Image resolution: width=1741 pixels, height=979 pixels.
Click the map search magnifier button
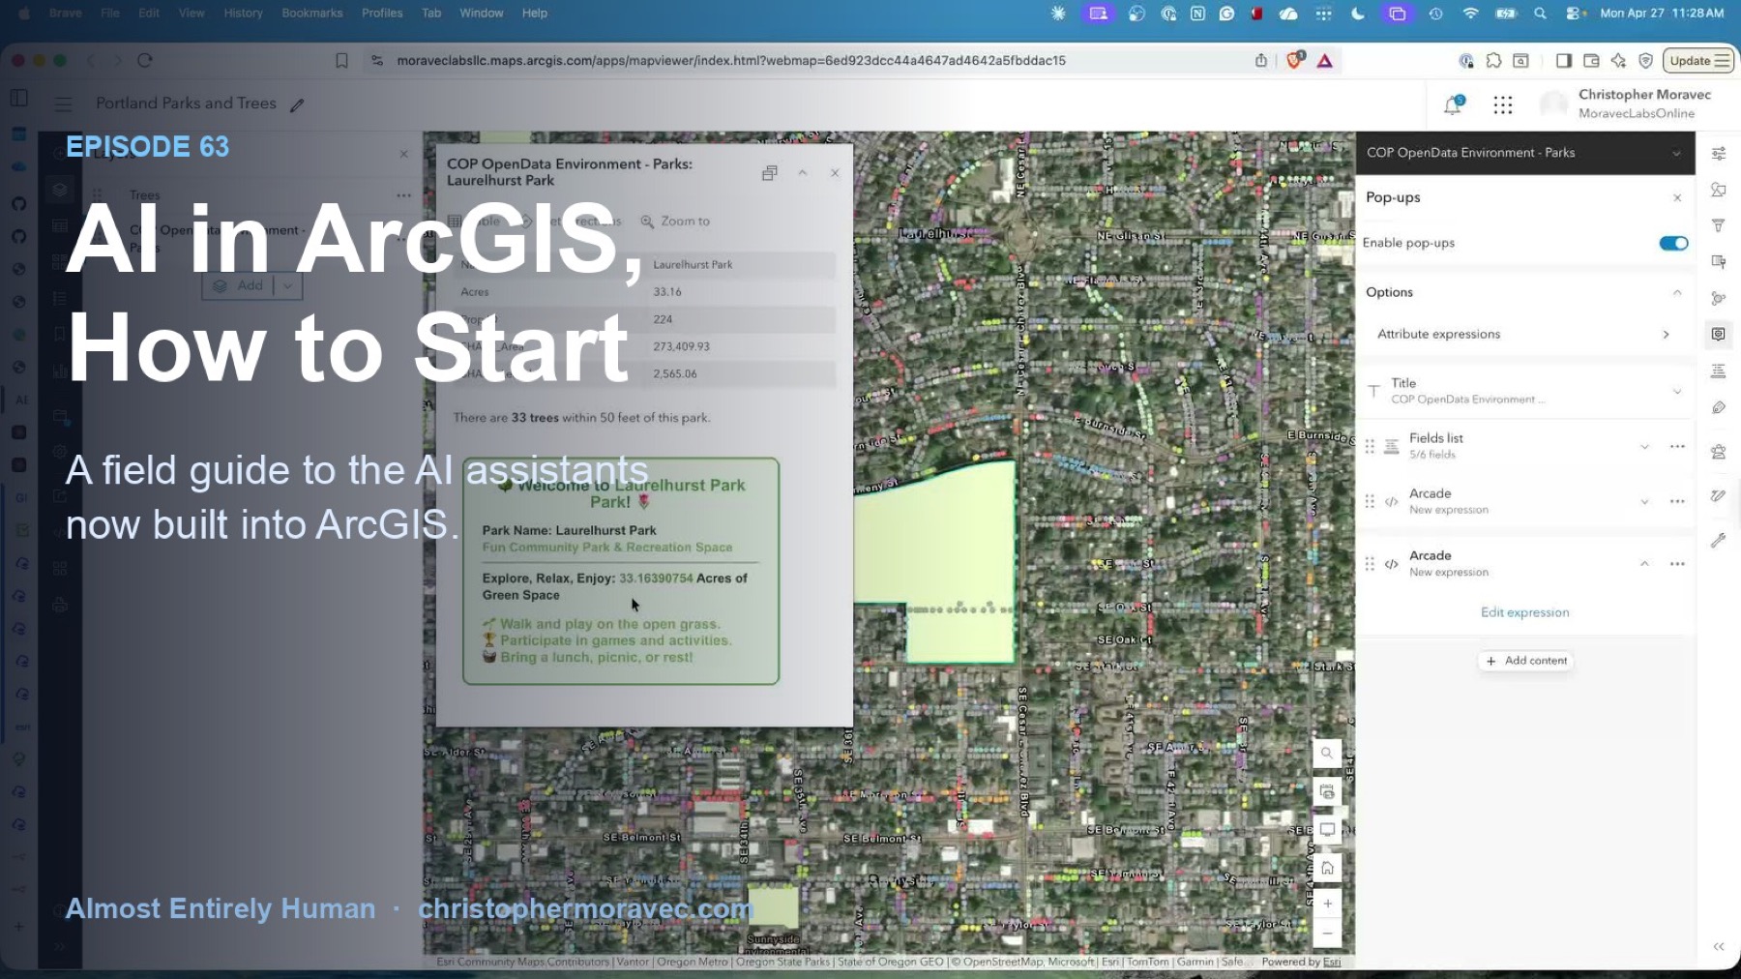point(1327,753)
